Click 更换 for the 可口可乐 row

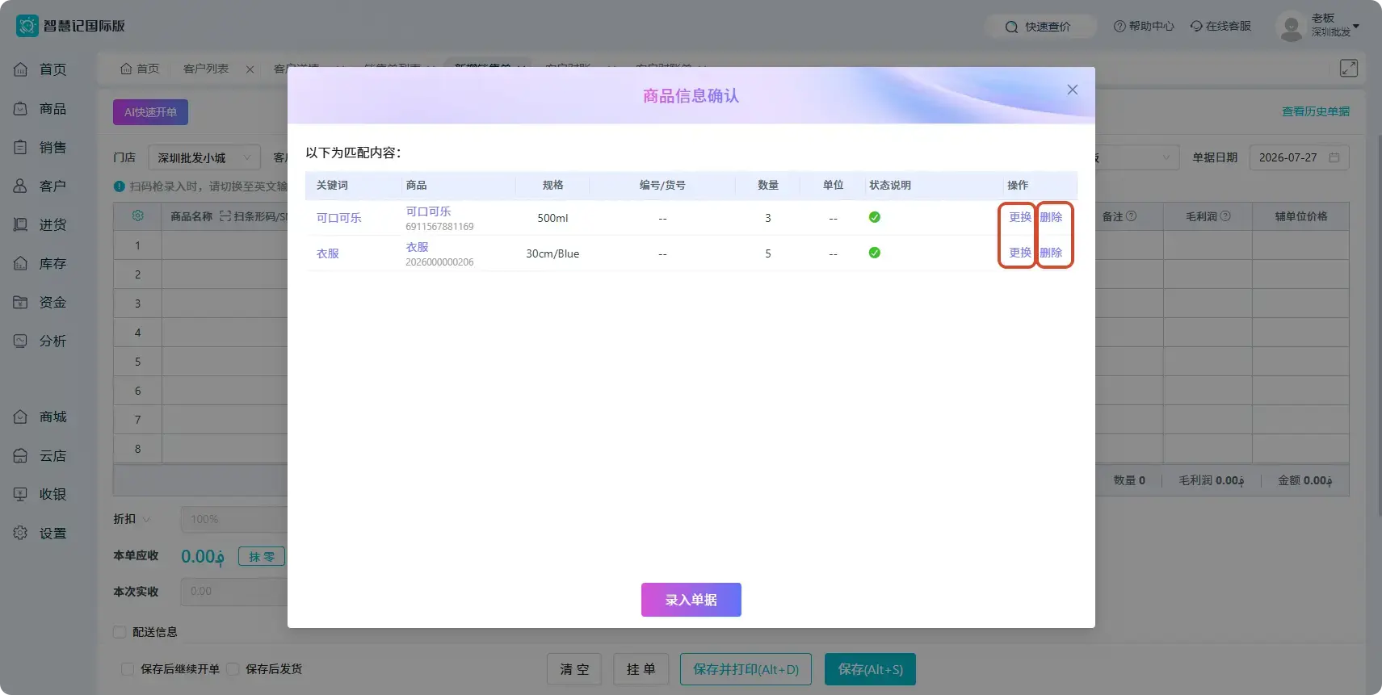click(1020, 217)
